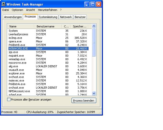The image size is (163, 130).
Task: Select the mspaint.exe process
Action: click(x=48, y=56)
